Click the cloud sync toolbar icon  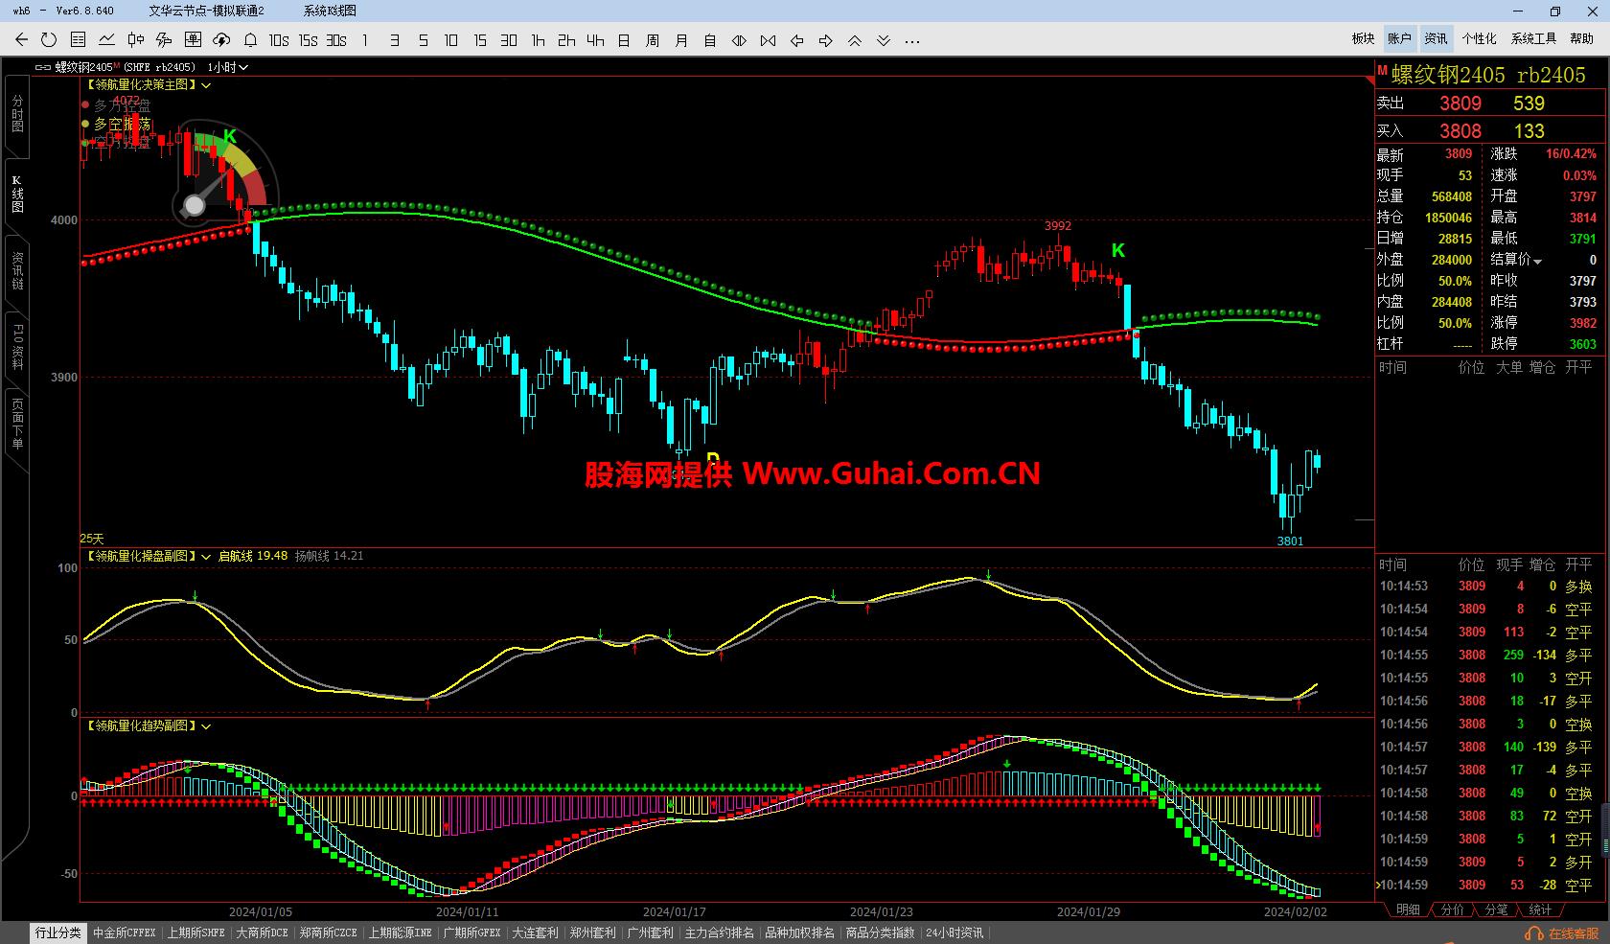point(221,40)
